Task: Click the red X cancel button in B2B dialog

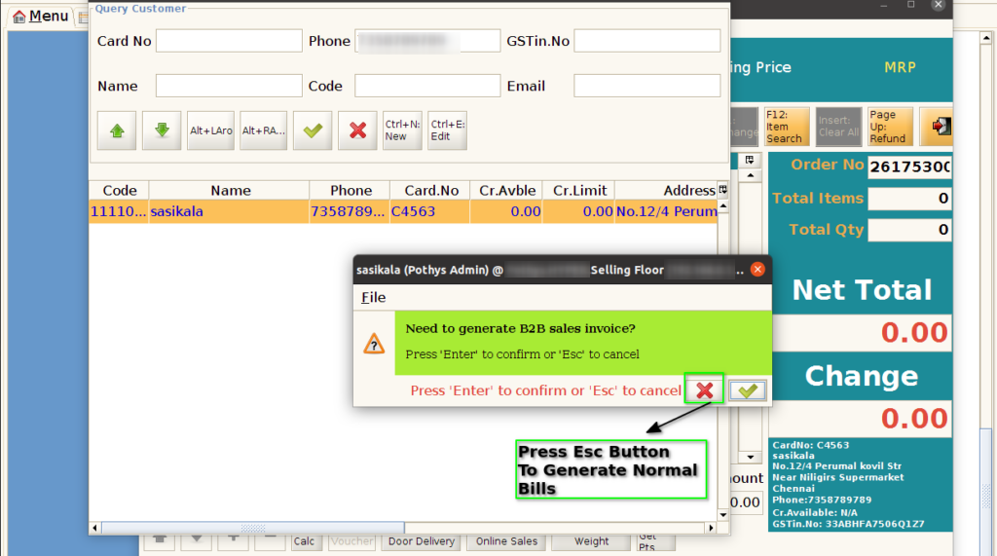Action: point(705,389)
